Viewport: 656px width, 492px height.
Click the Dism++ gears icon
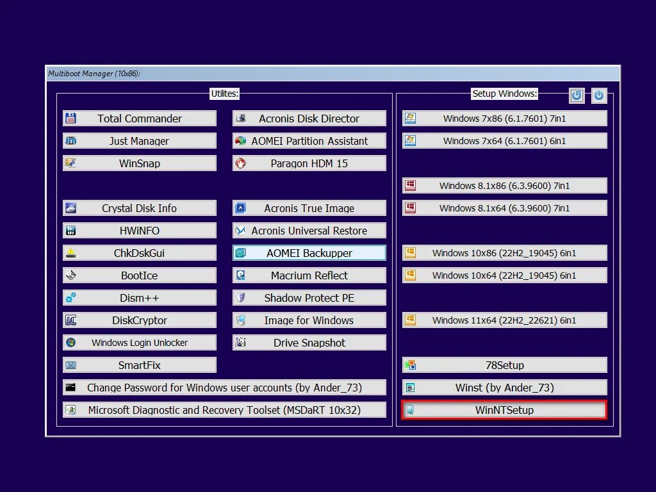70,297
